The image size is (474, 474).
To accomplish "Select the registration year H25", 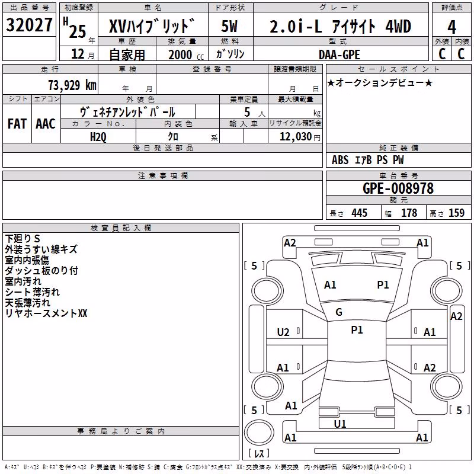I will click(x=76, y=28).
